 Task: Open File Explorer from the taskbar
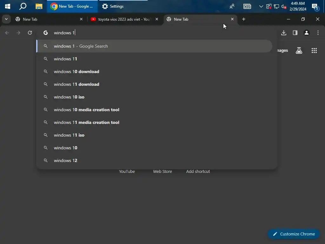[x=39, y=6]
